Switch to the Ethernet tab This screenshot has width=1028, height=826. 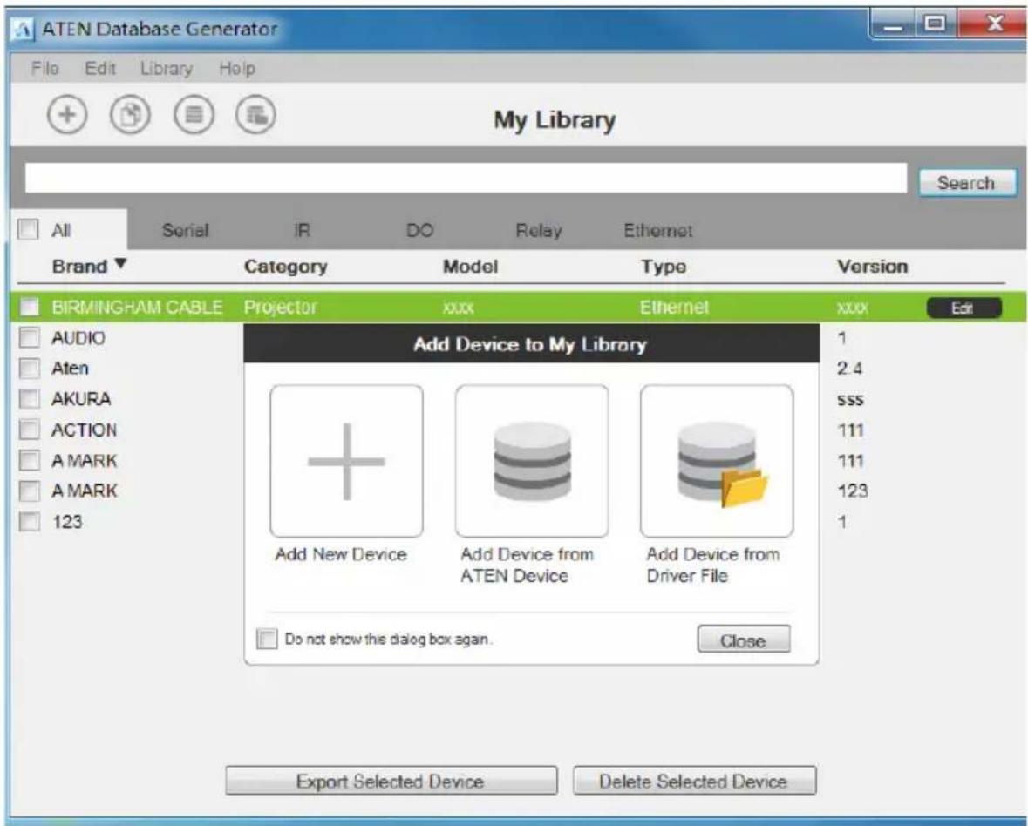tap(657, 230)
